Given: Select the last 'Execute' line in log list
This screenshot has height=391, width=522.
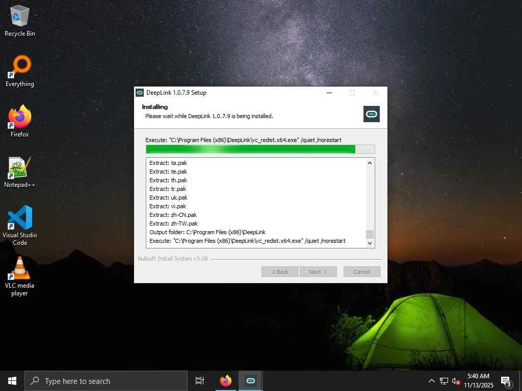Looking at the screenshot, I should 247,241.
